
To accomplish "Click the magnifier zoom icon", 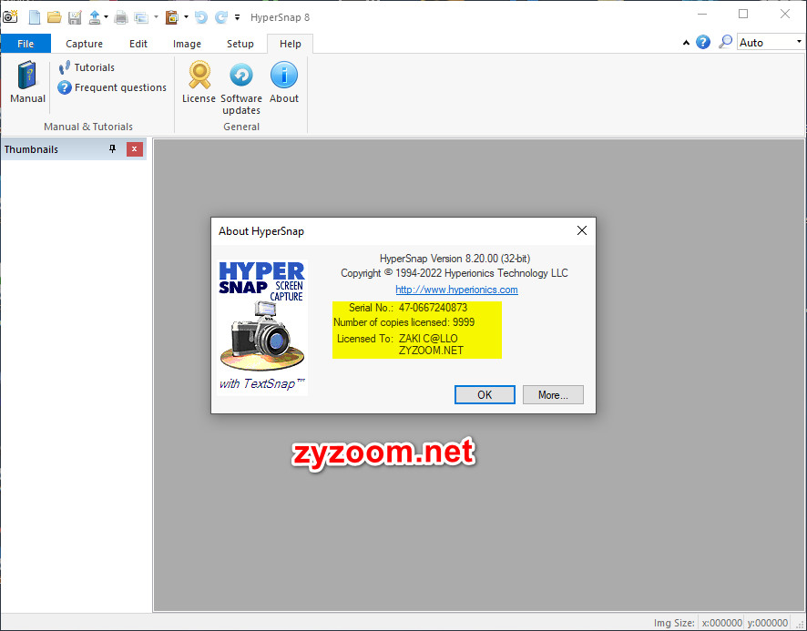I will 725,42.
